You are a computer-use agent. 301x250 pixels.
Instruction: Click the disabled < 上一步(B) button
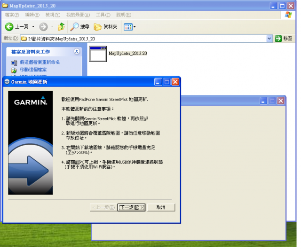coord(103,207)
